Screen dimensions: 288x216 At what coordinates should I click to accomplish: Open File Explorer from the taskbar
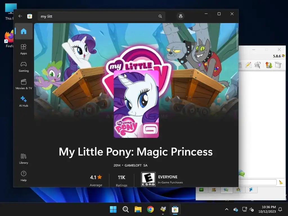click(138, 209)
